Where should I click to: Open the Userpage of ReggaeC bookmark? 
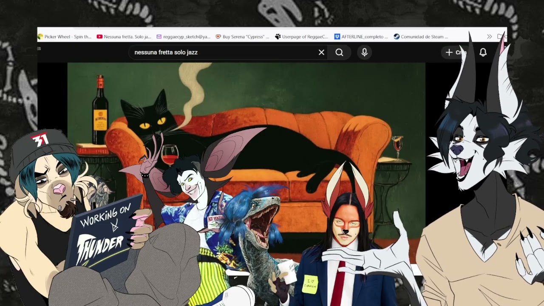tap(302, 37)
